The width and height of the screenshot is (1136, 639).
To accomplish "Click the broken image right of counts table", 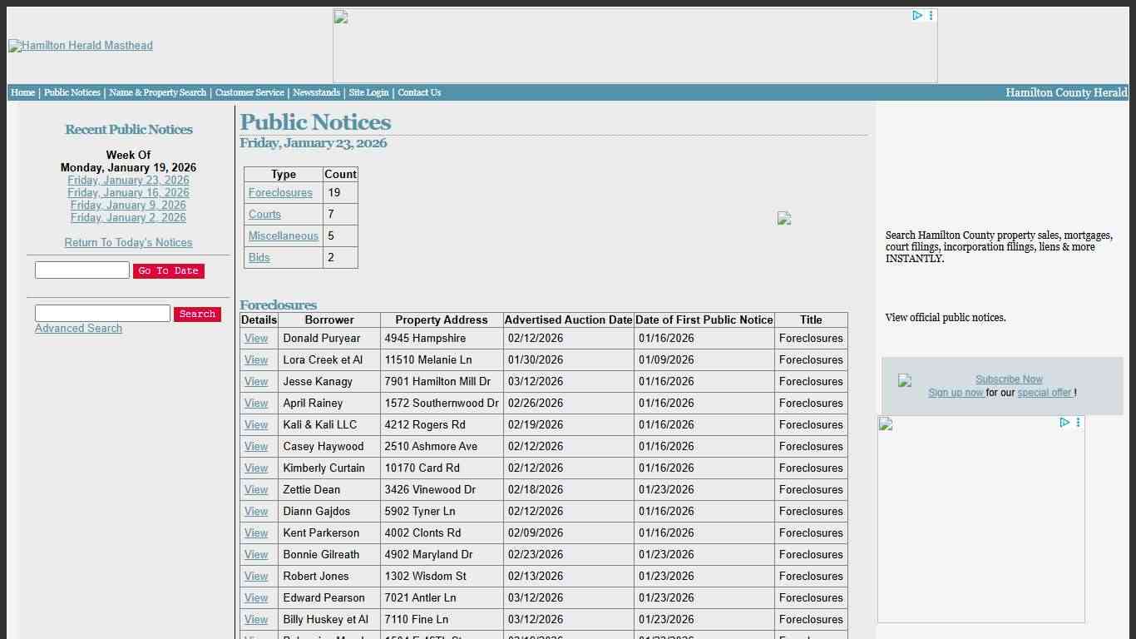I will coord(783,218).
